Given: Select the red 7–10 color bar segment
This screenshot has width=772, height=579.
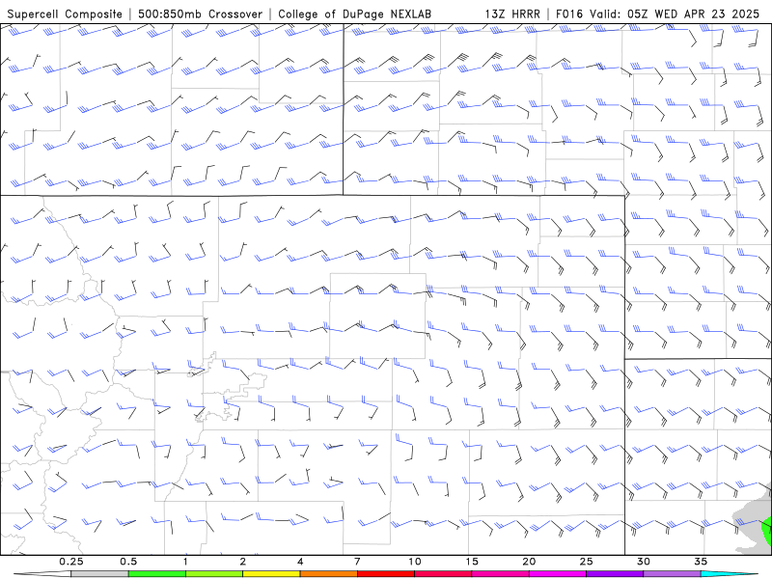Looking at the screenshot, I should 385,574.
